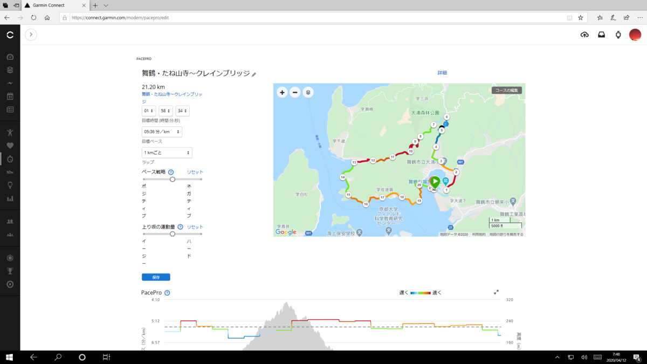Image resolution: width=647 pixels, height=364 pixels.
Task: Open the Windows Start menu
Action: (x=9, y=357)
